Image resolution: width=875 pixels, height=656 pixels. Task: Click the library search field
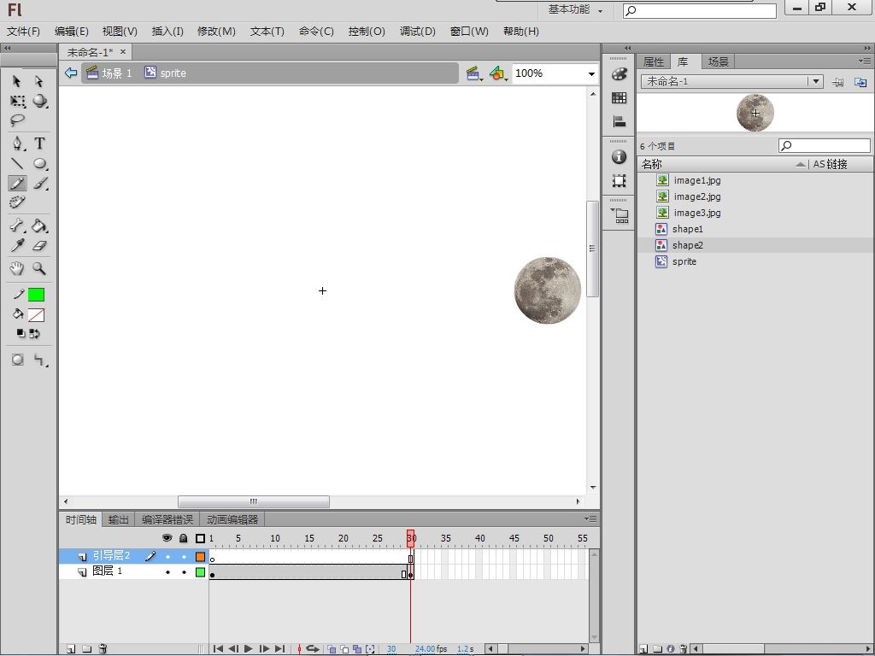coord(825,146)
